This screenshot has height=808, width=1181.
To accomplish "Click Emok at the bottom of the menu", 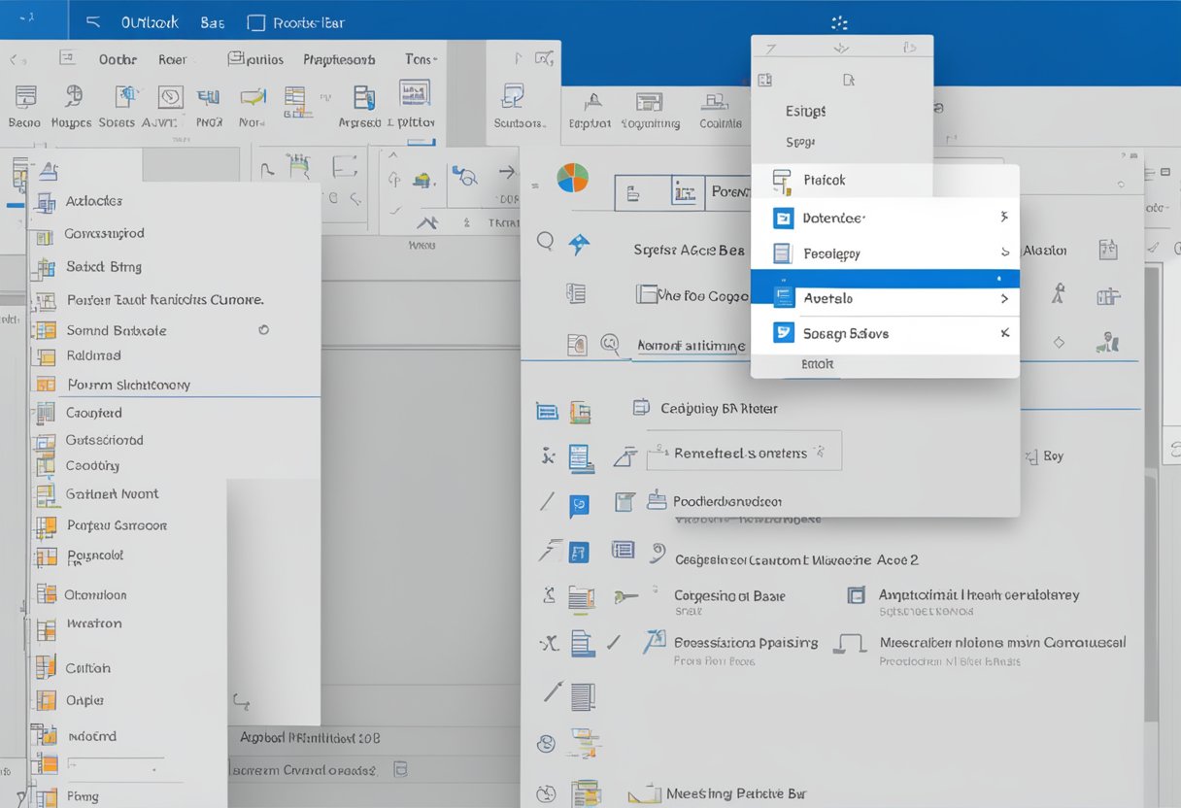I will pyautogui.click(x=817, y=364).
